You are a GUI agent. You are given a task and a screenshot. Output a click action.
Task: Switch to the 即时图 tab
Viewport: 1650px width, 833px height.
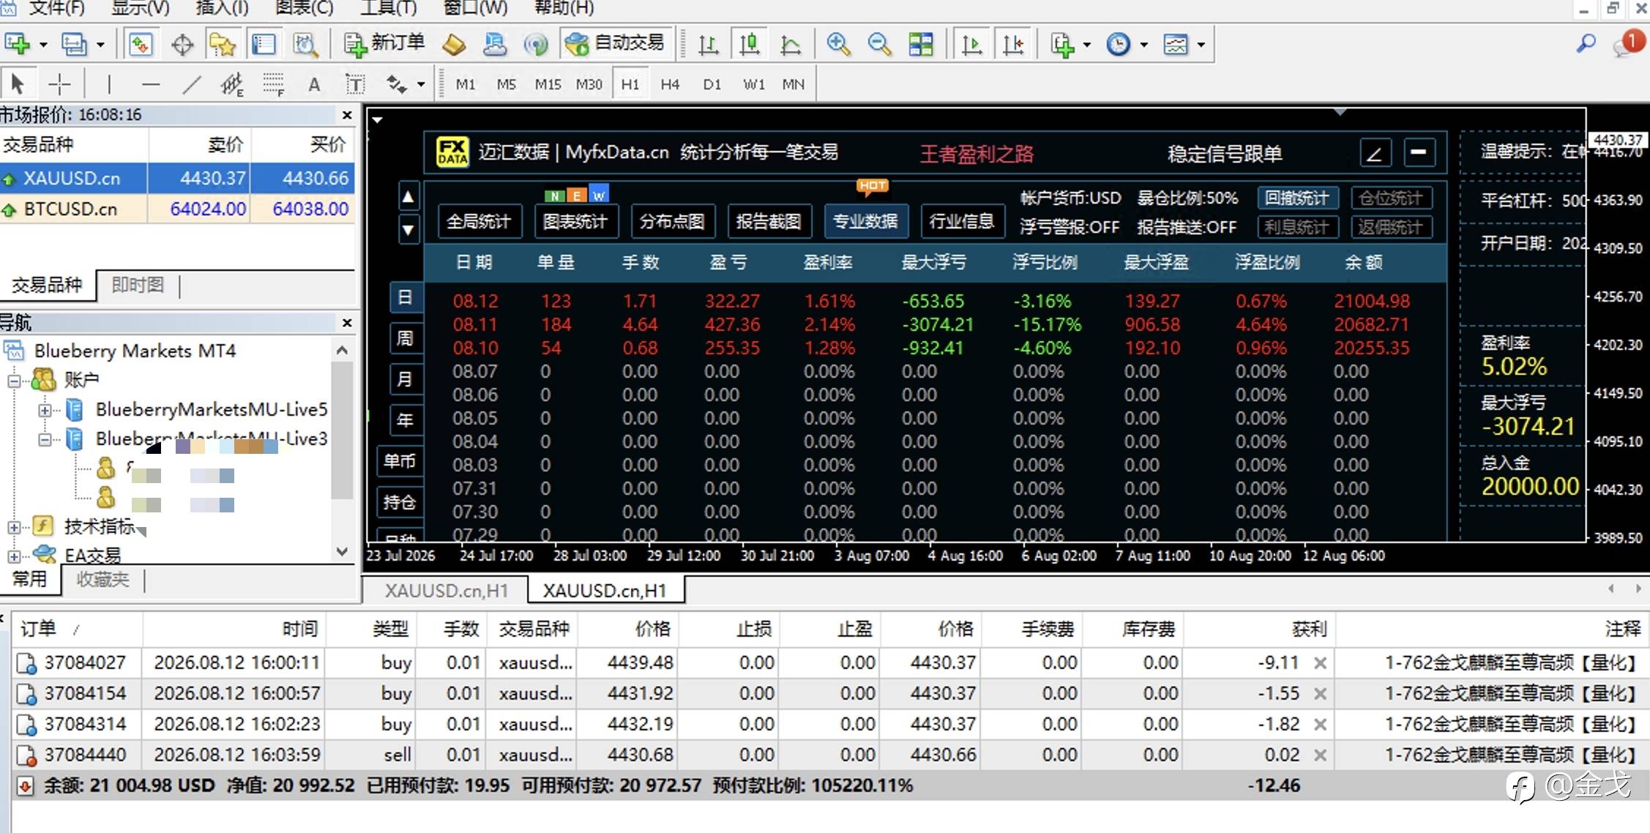pyautogui.click(x=138, y=285)
